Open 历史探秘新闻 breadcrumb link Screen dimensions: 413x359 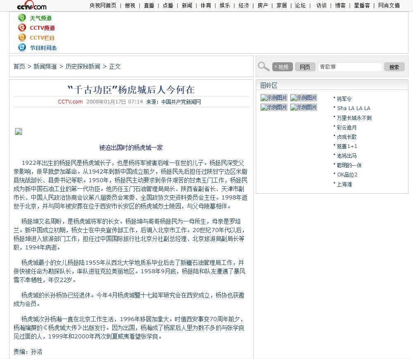coord(83,66)
